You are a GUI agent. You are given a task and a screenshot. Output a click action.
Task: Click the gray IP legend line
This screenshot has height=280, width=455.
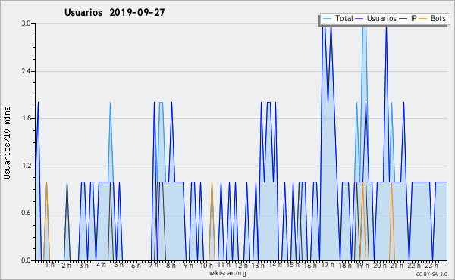(x=403, y=19)
